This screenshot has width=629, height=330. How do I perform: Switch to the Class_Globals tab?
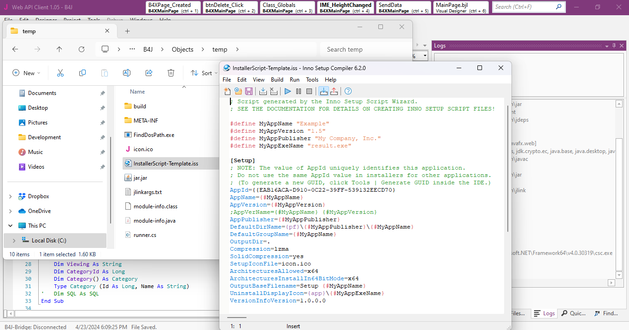click(288, 7)
